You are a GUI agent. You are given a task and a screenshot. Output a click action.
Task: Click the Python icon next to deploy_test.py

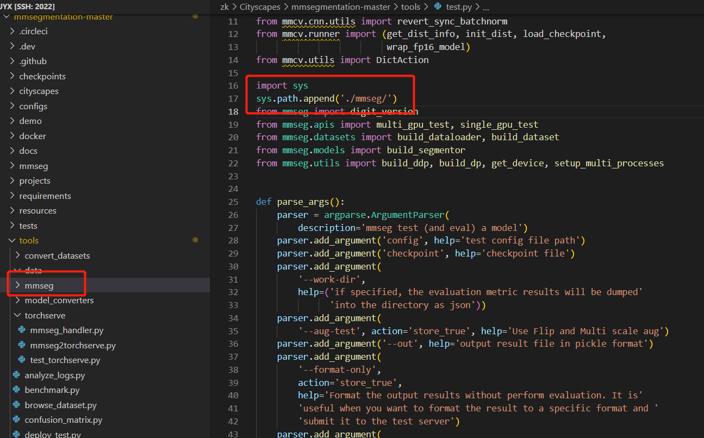[15, 434]
